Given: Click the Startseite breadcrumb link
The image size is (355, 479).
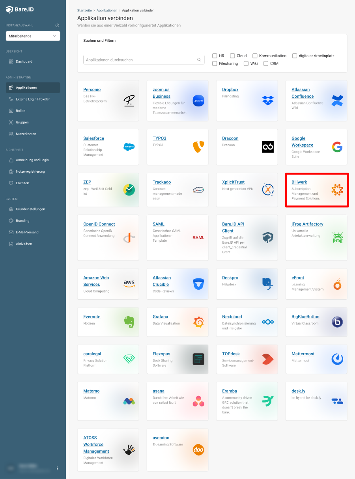Looking at the screenshot, I should (84, 10).
